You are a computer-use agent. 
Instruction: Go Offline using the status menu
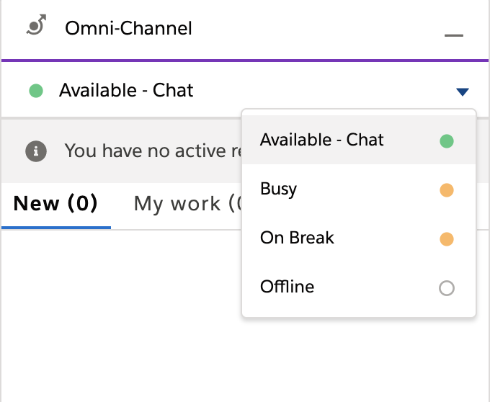pyautogui.click(x=359, y=287)
